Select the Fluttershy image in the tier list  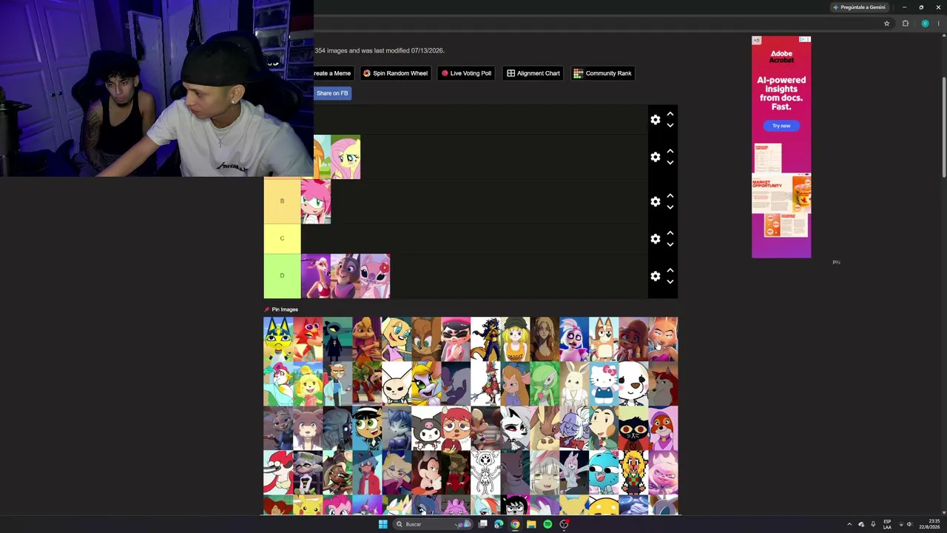pyautogui.click(x=346, y=157)
